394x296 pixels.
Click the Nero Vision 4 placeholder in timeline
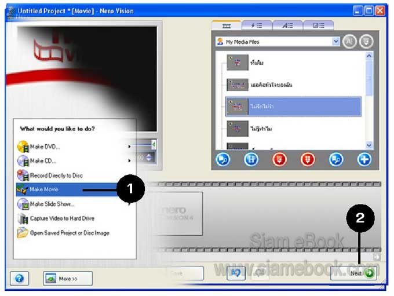coord(177,214)
